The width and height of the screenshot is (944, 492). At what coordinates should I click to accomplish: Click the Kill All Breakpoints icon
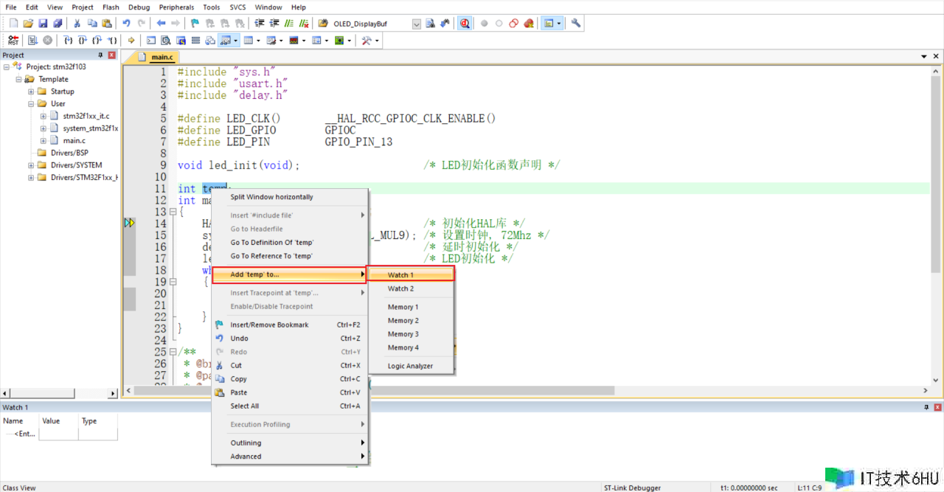coord(529,24)
